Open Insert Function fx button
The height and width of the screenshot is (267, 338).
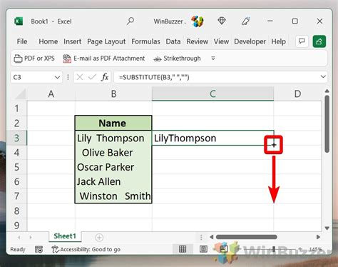tap(105, 77)
